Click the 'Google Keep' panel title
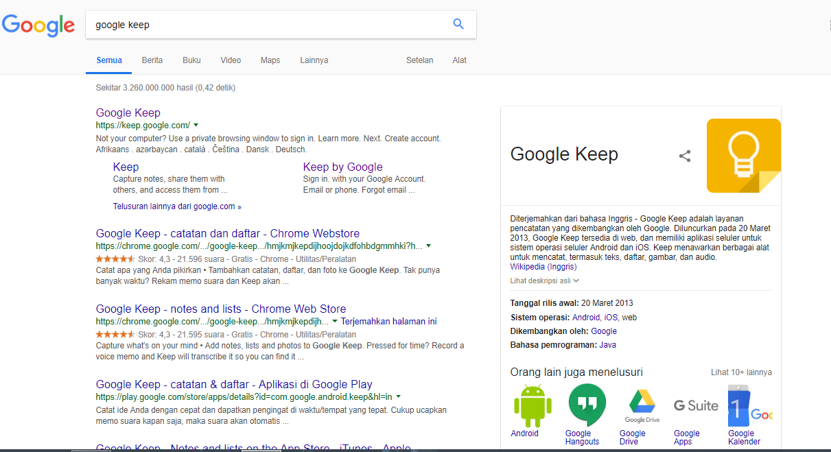This screenshot has width=831, height=452. coord(564,154)
